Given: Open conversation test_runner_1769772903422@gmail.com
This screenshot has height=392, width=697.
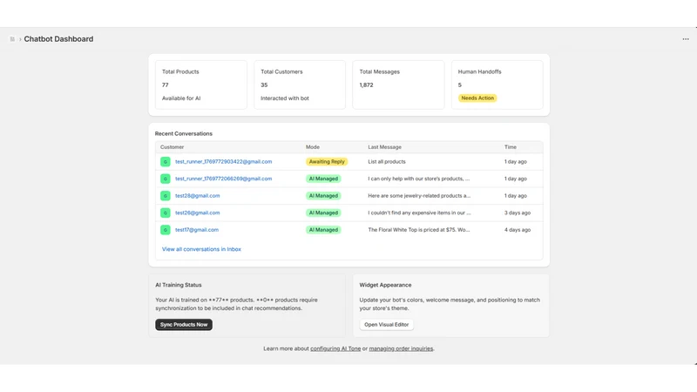Looking at the screenshot, I should [223, 162].
